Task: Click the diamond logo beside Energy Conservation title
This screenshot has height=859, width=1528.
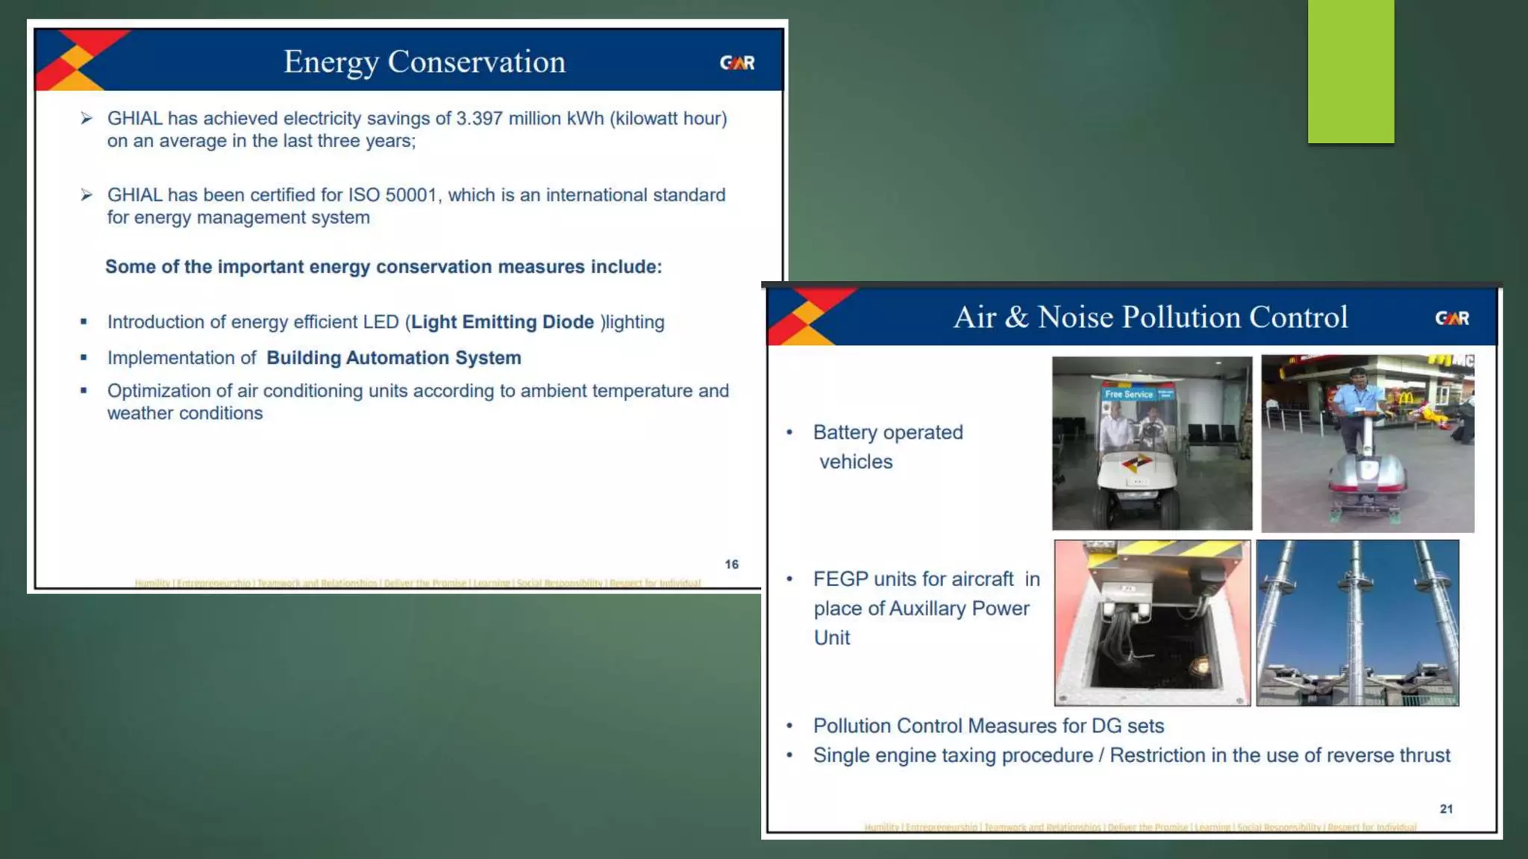Action: (78, 60)
